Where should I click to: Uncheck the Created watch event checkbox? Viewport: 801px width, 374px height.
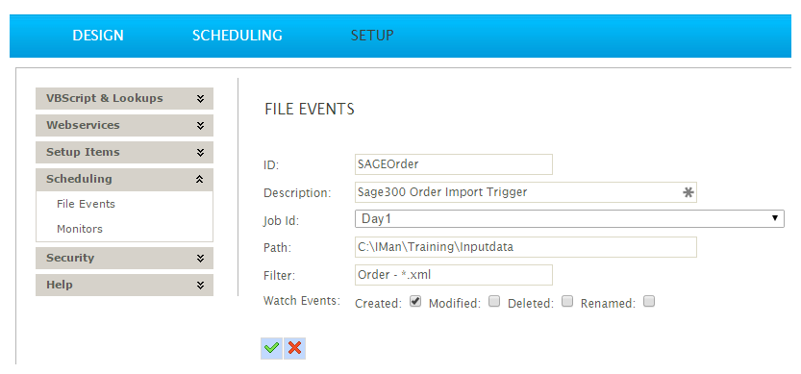(415, 302)
